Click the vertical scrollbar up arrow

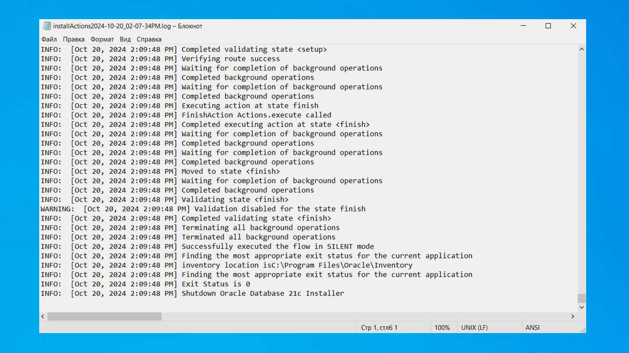click(582, 49)
